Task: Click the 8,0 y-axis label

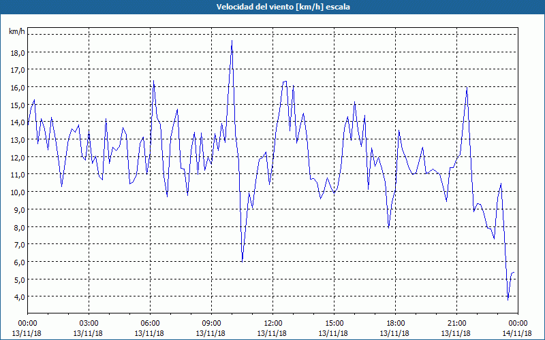Action: pyautogui.click(x=20, y=227)
